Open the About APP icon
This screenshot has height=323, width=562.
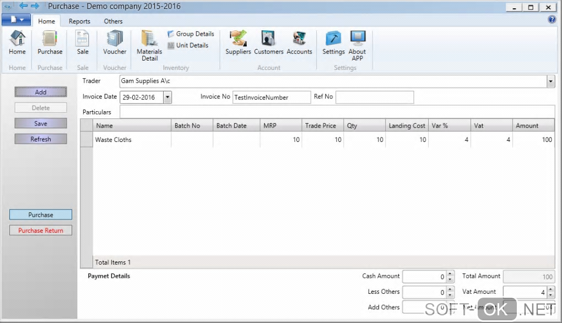click(358, 46)
